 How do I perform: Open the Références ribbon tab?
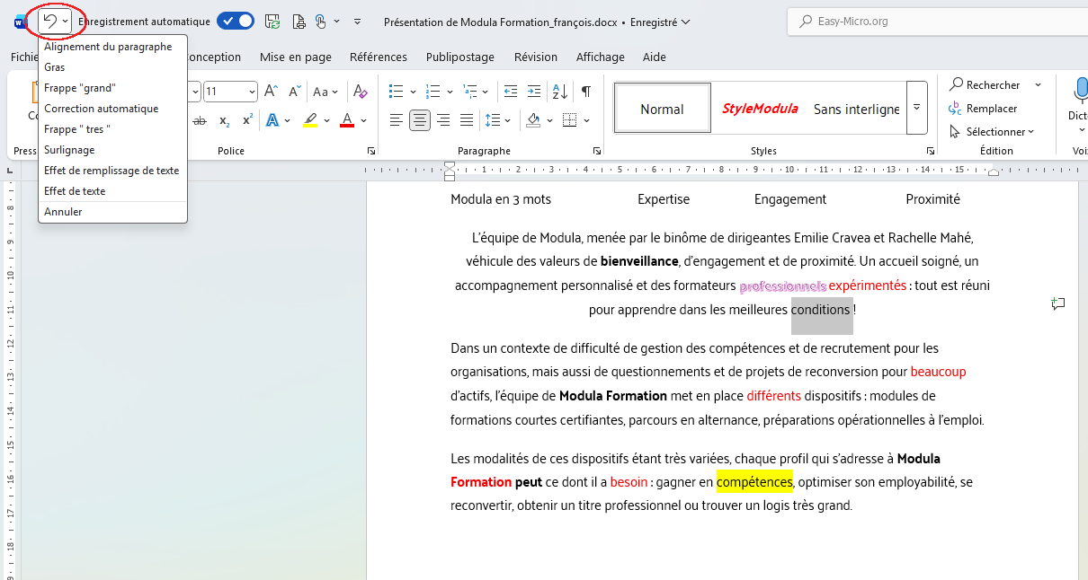pos(379,57)
